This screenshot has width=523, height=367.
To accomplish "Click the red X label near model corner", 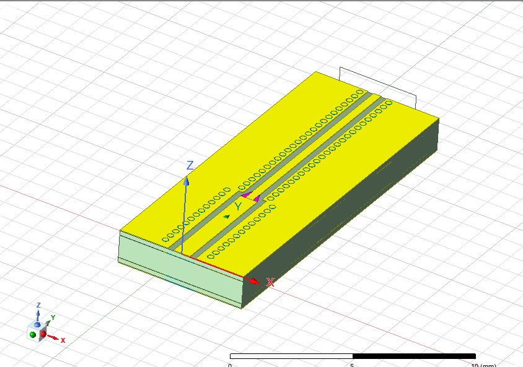I will tap(270, 282).
